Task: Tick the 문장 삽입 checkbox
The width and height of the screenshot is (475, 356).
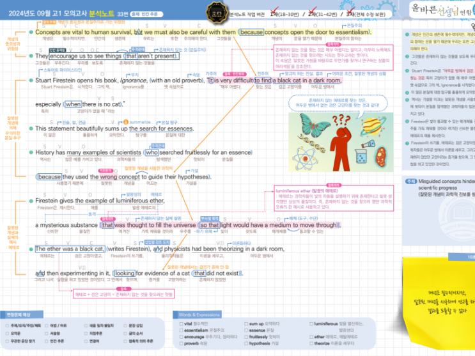Action: 125,326
